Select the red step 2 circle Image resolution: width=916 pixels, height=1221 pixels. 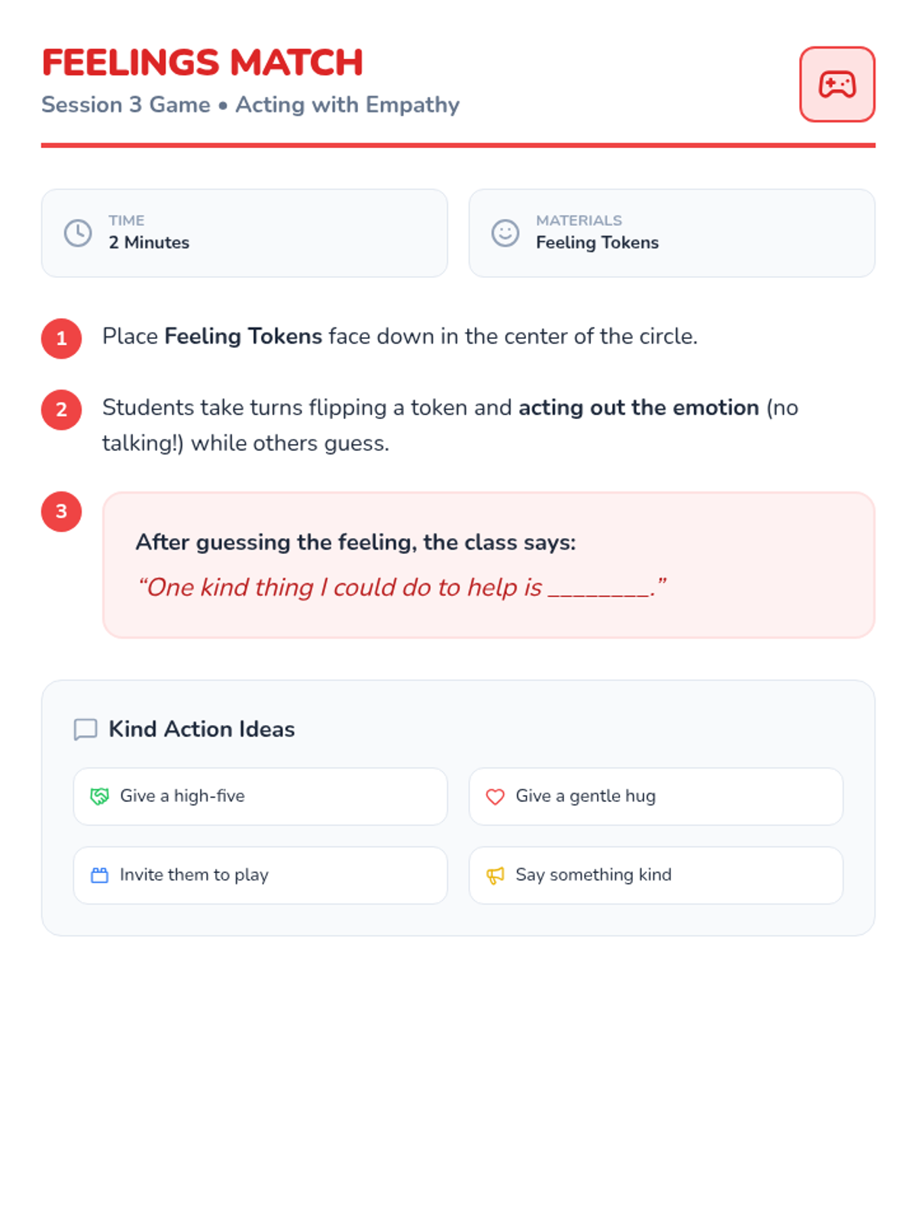(62, 410)
